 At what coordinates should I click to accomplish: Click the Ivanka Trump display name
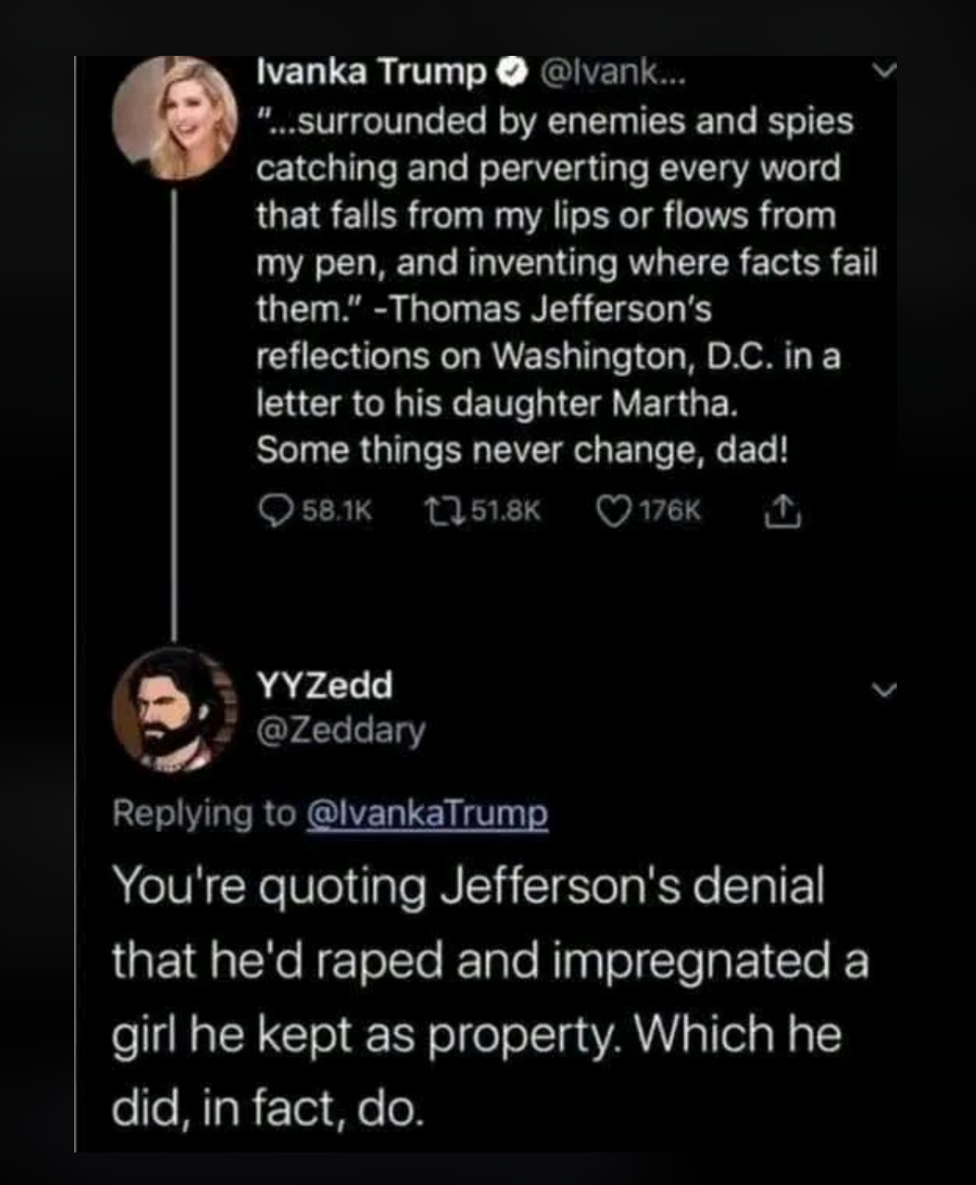371,73
